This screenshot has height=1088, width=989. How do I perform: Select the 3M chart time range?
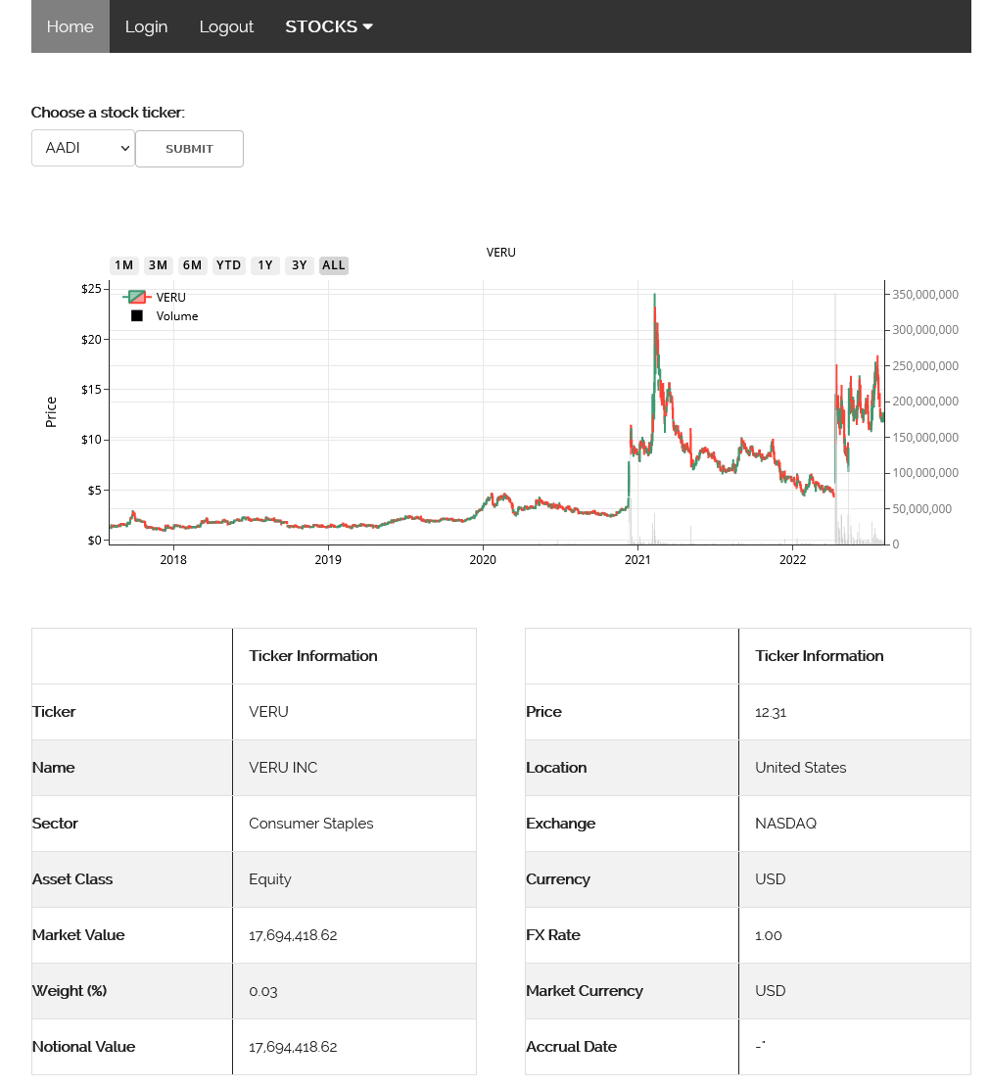(158, 264)
